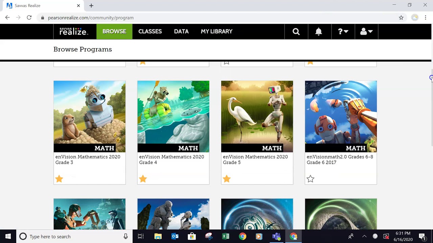Reload the current page
433x243 pixels.
[29, 18]
